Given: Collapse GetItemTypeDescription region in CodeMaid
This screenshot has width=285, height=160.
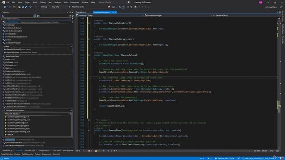Looking at the screenshot, I should pos(71,110).
